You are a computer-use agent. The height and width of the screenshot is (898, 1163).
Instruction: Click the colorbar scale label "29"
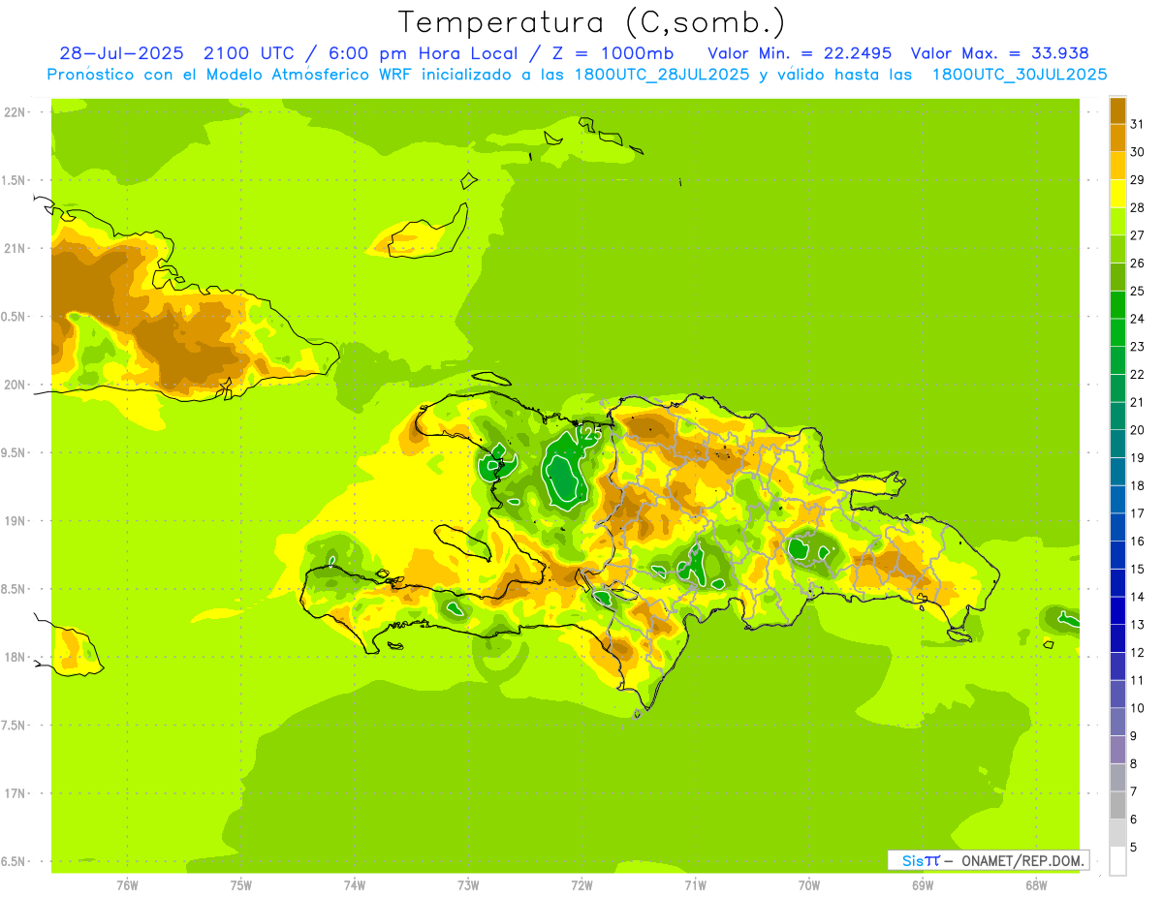1137,180
